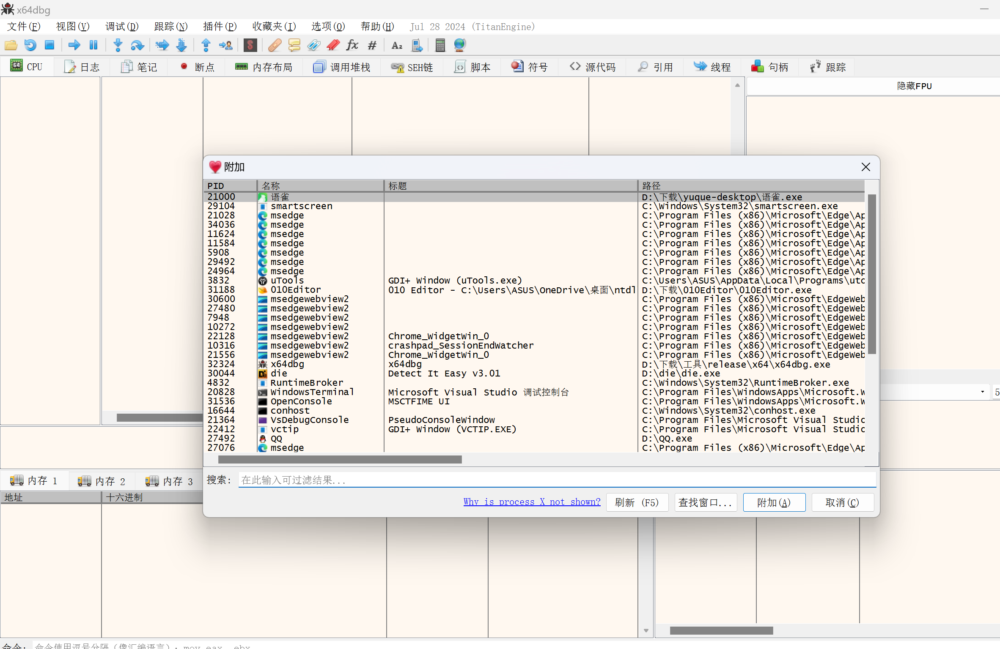Image resolution: width=1000 pixels, height=649 pixels.
Task: Open the Calculator toolbar icon
Action: click(x=440, y=45)
